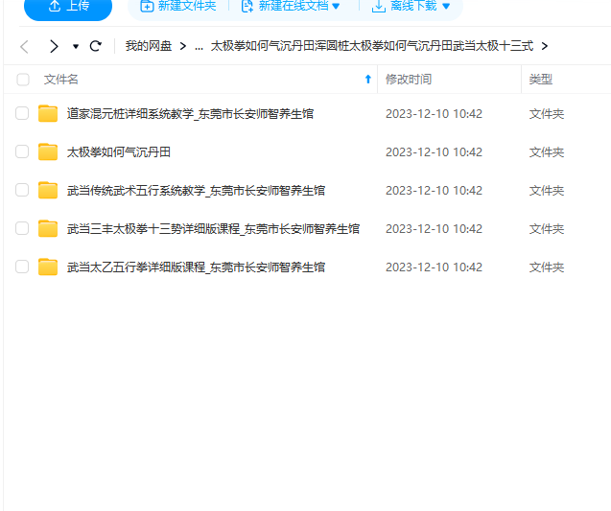Image resolution: width=611 pixels, height=511 pixels.
Task: Click the 武当太乙五行拳 folder icon
Action: click(48, 267)
